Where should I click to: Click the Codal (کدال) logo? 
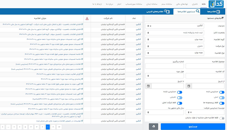(x=216, y=4)
